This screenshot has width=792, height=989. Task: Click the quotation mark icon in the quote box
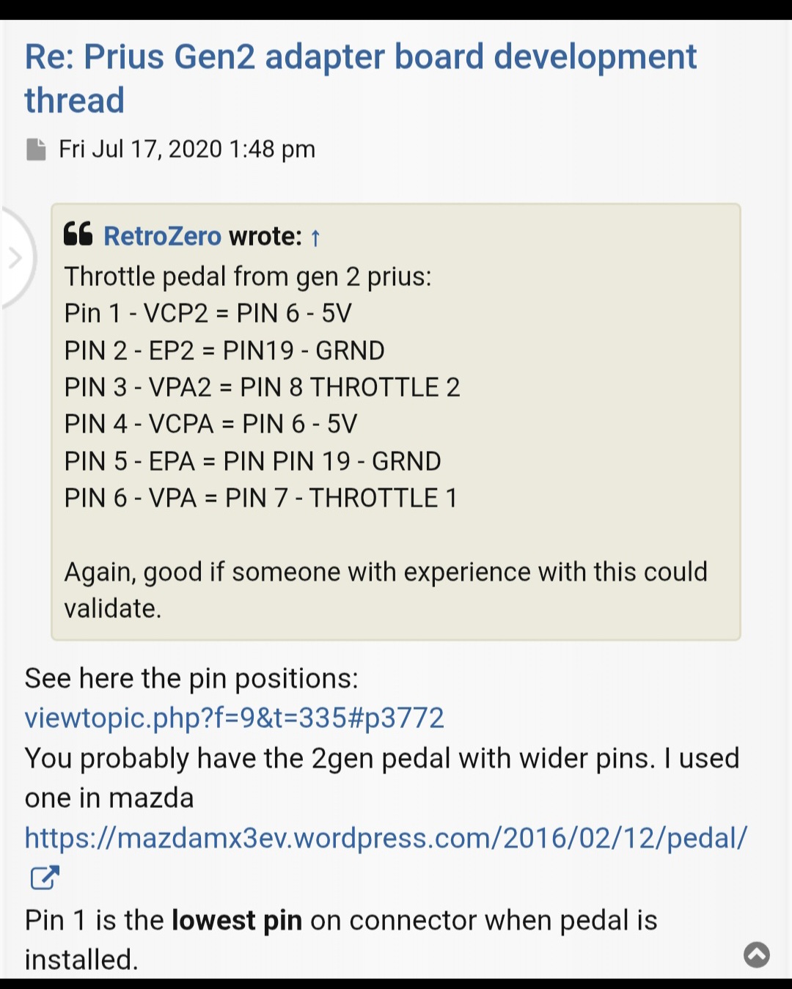(x=78, y=235)
